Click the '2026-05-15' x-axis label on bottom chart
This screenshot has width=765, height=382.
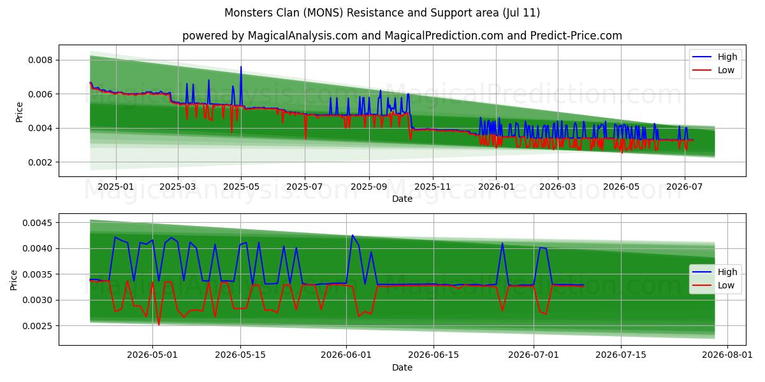click(240, 355)
